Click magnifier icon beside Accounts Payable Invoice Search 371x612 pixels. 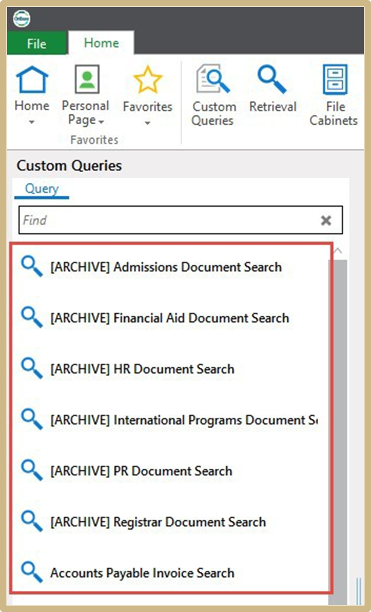pyautogui.click(x=32, y=573)
